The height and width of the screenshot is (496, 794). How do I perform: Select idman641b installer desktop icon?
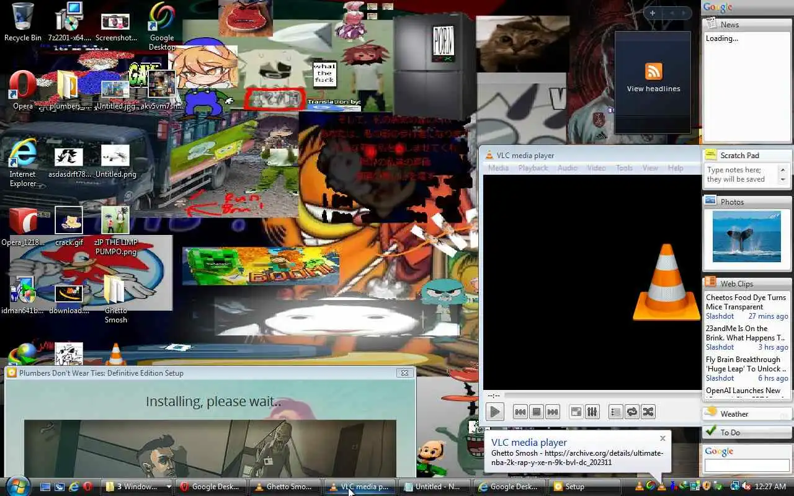pos(23,294)
